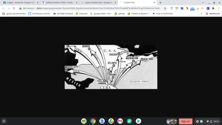Open Google Play Store from the shelf
This screenshot has height=125, width=222.
[138, 121]
